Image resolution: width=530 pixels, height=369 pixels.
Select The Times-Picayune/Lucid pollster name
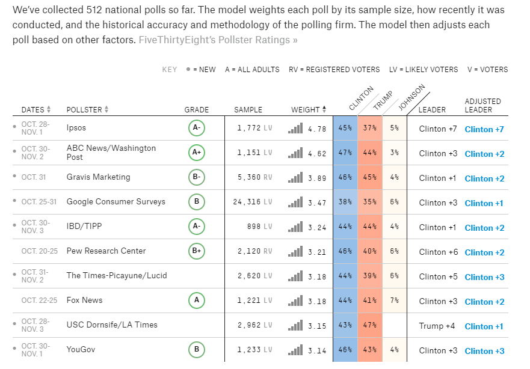click(x=117, y=276)
